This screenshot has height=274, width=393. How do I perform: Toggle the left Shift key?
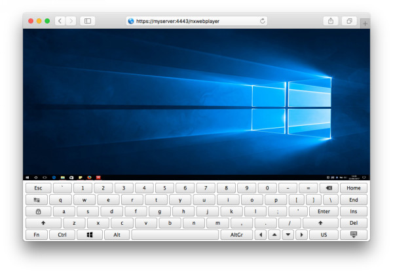[x=43, y=223]
